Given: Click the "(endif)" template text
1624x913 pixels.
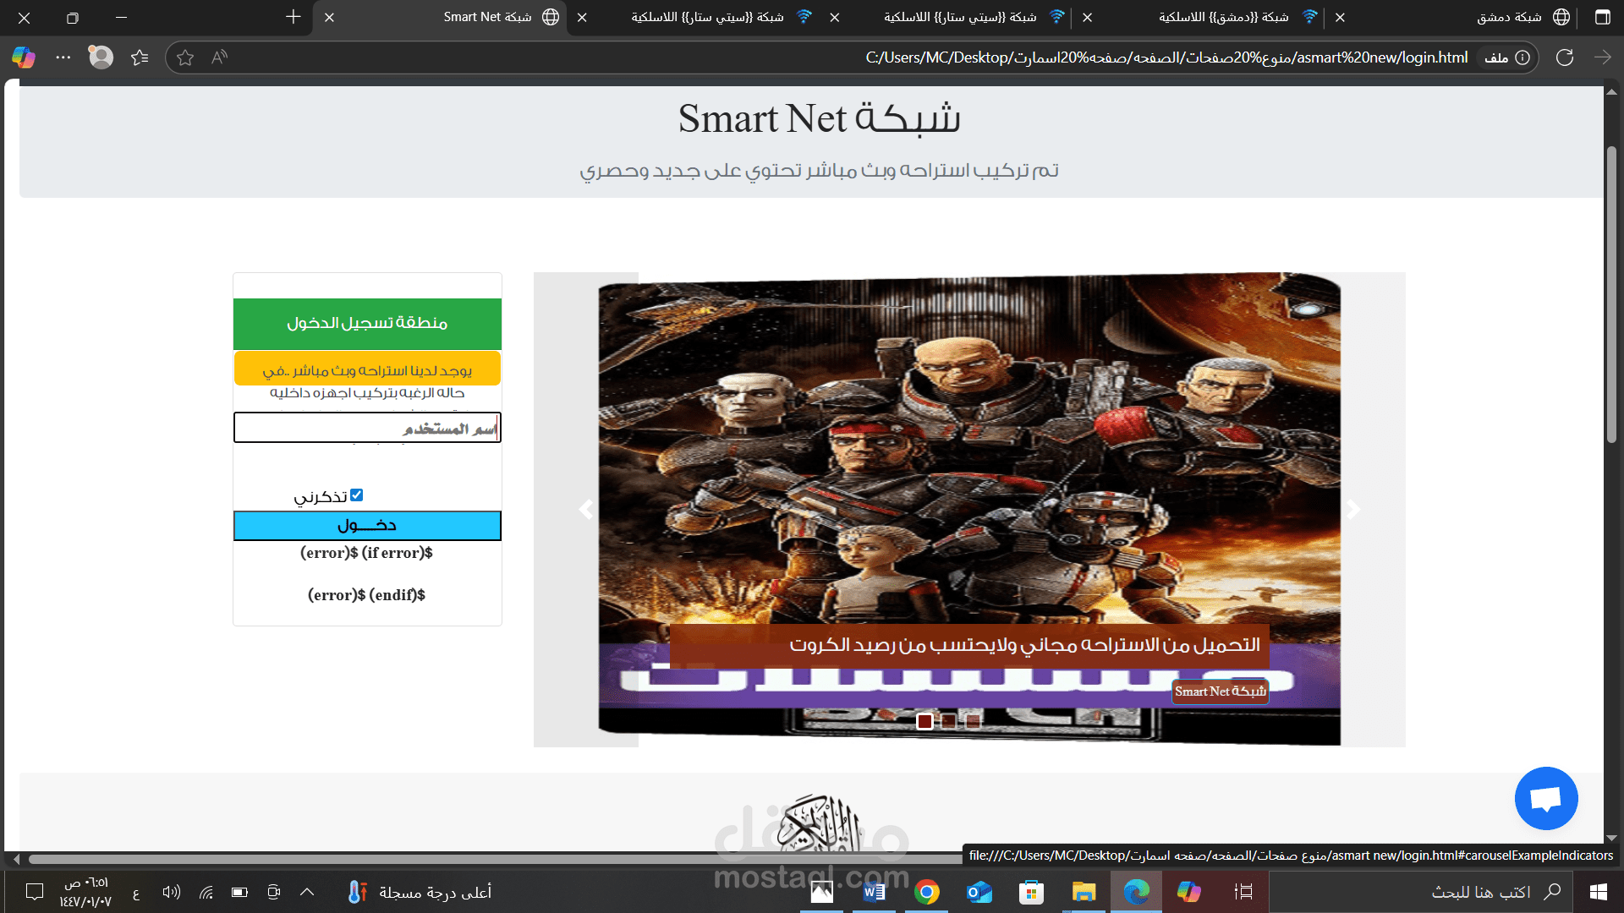Looking at the screenshot, I should pos(397,595).
